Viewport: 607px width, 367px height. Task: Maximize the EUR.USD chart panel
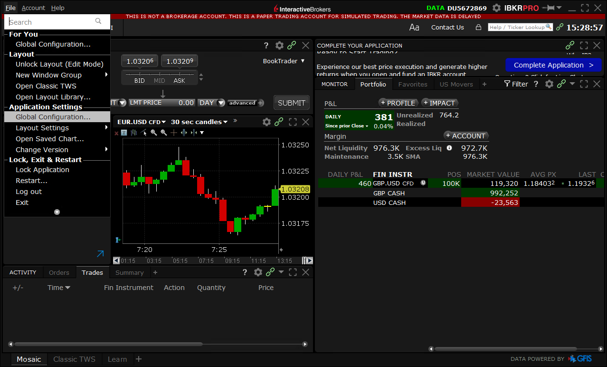293,122
